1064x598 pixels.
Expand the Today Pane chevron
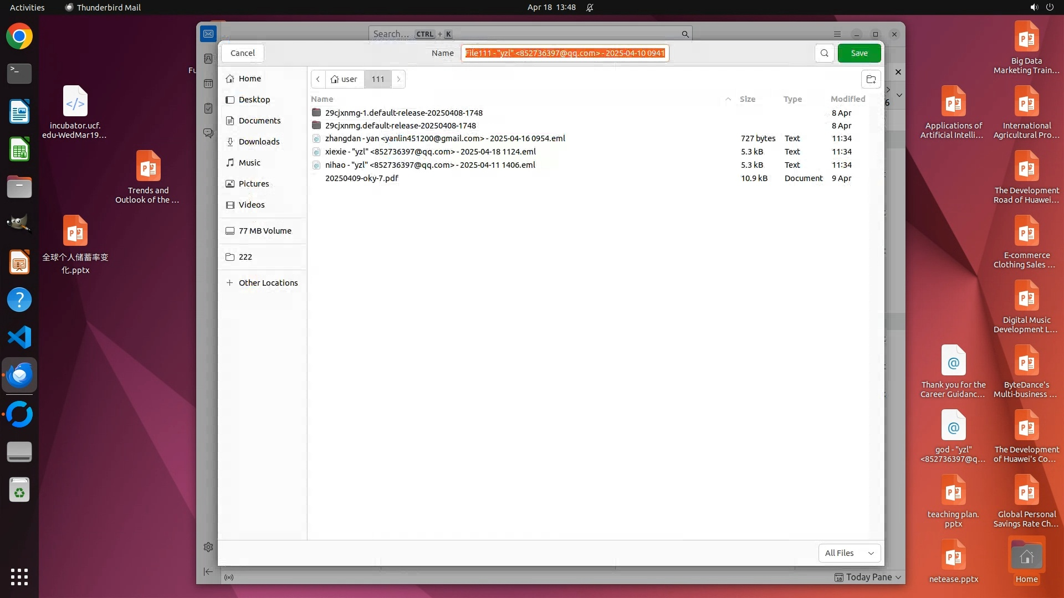coord(898,578)
